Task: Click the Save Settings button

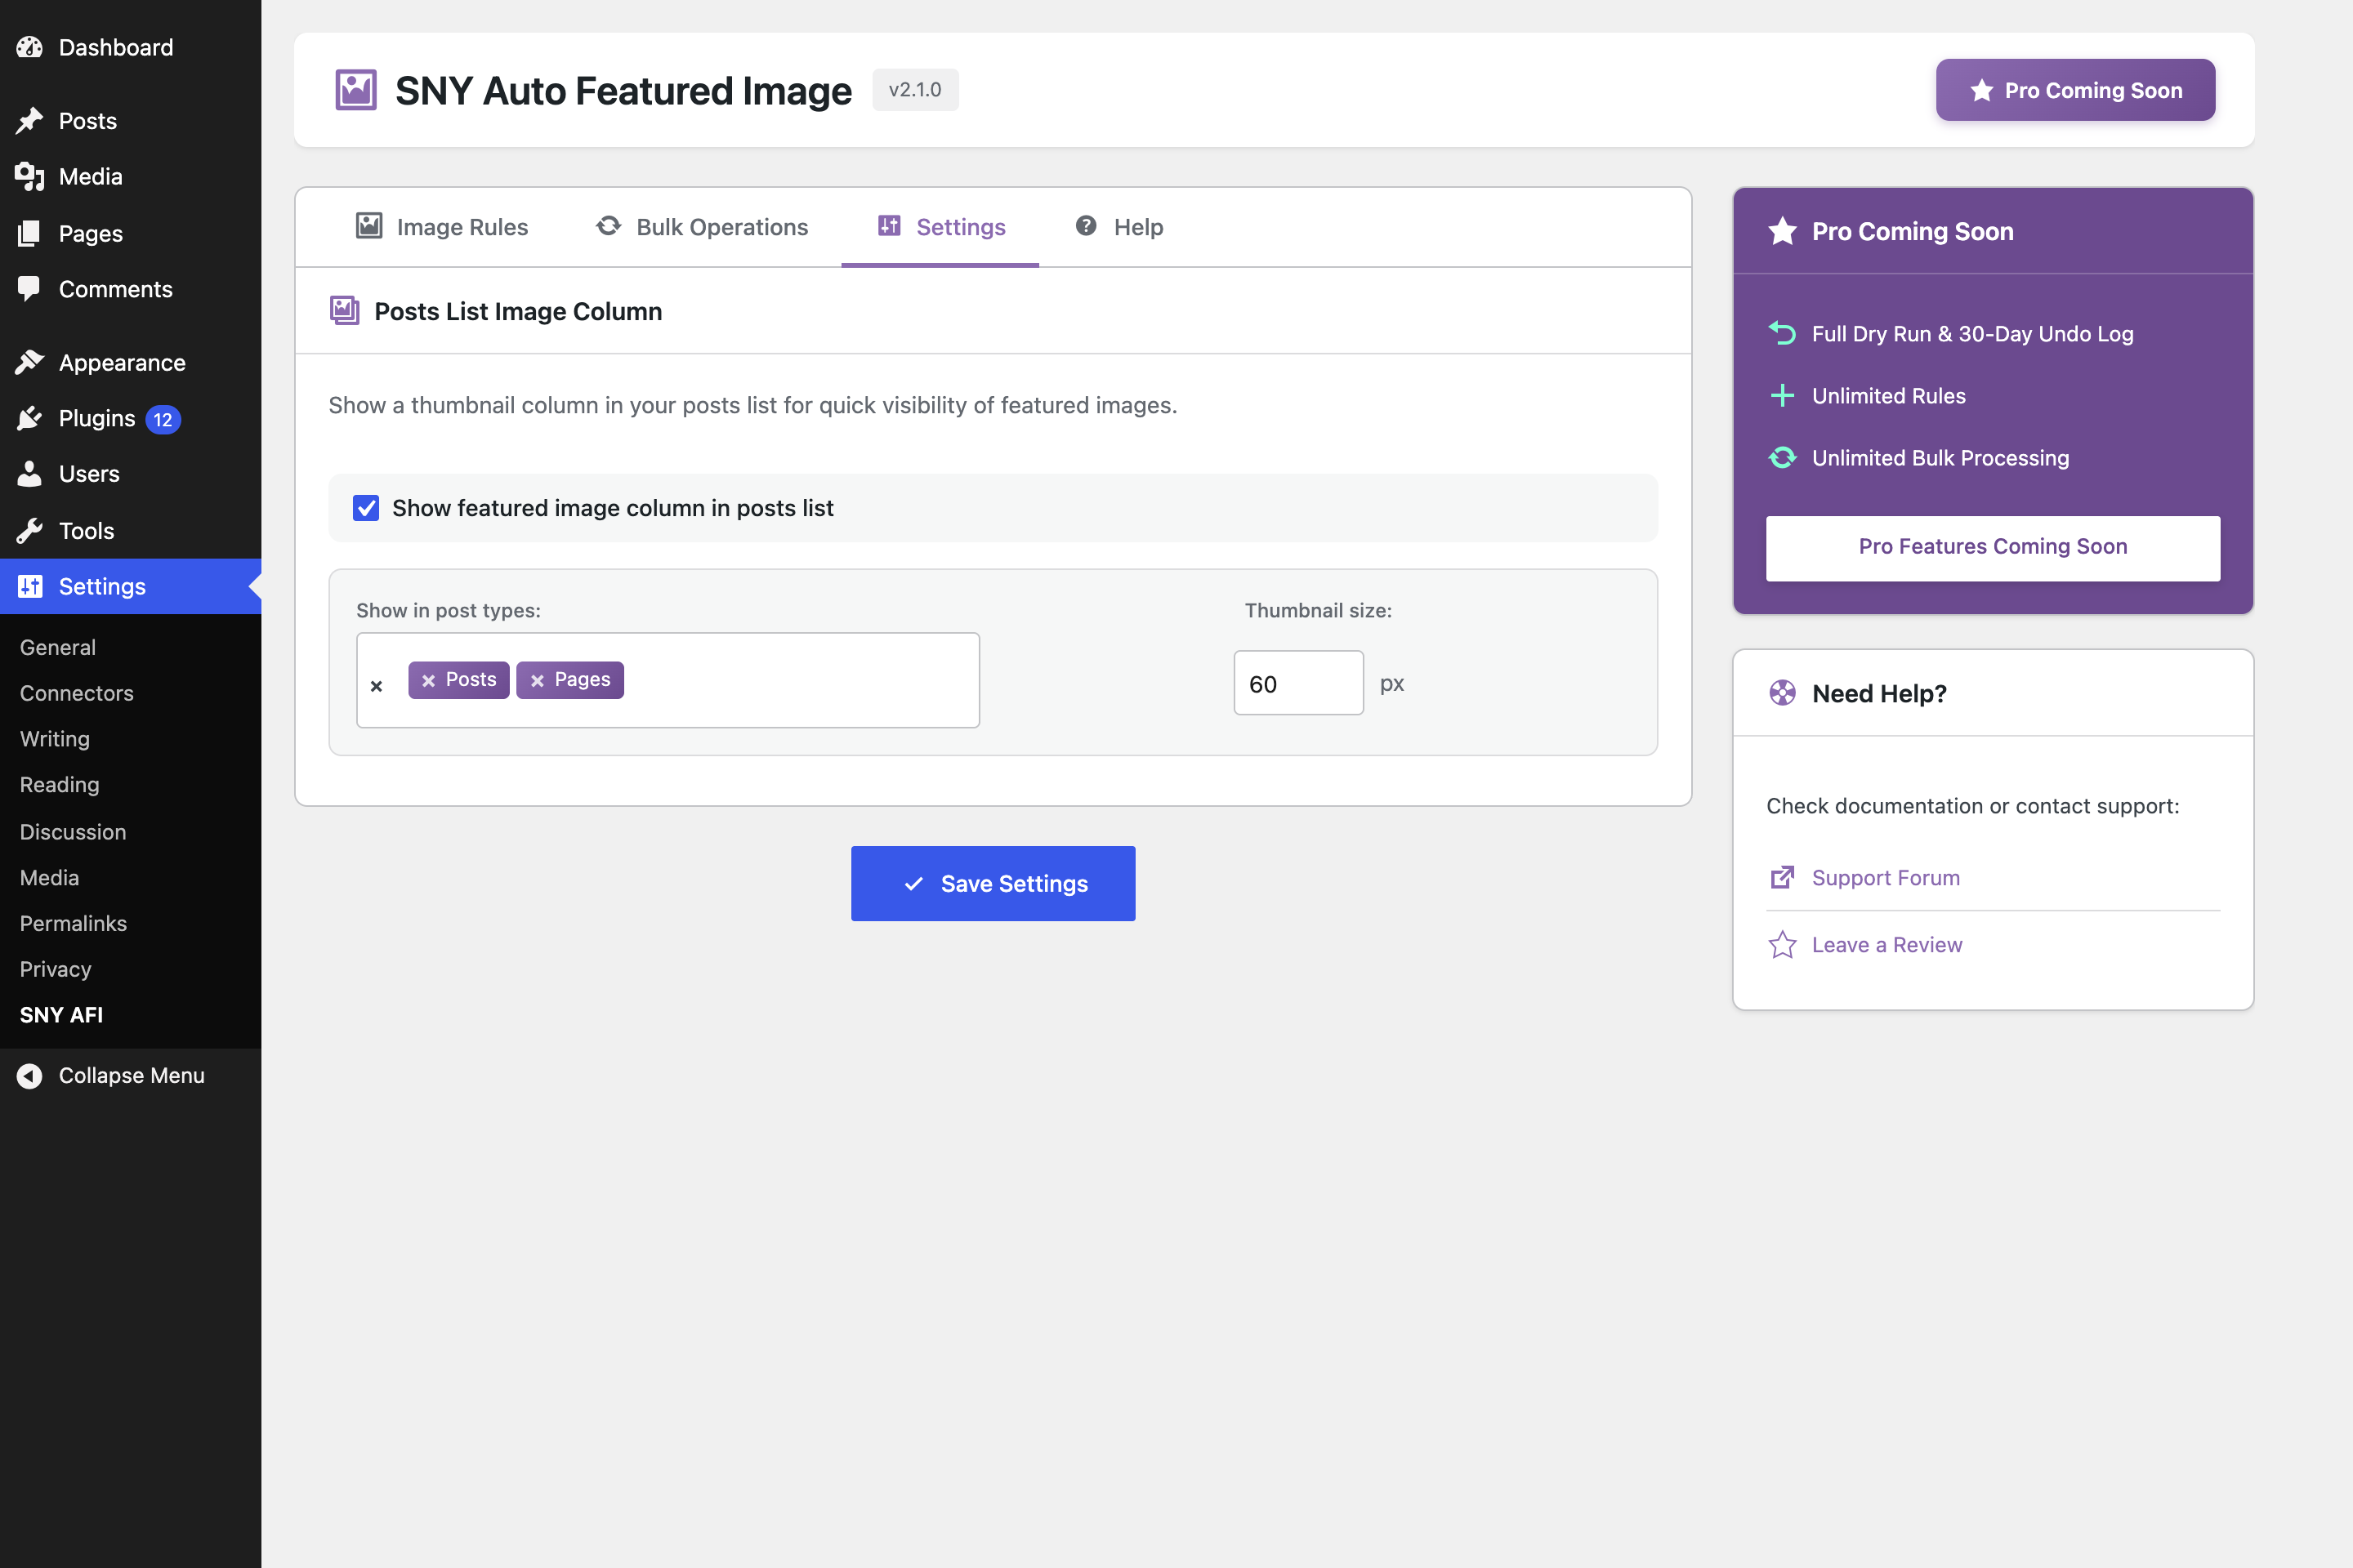Action: [993, 883]
